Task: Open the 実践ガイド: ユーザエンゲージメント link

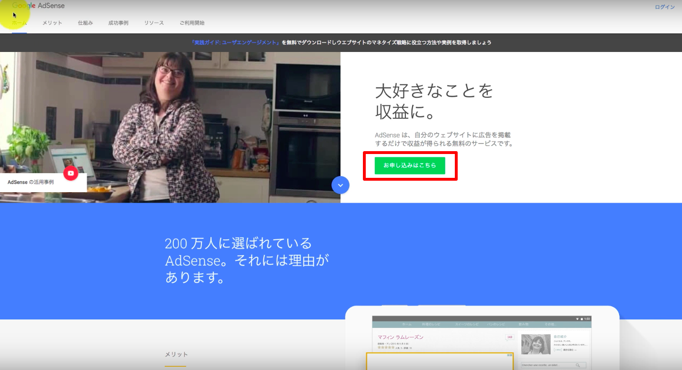Action: [235, 42]
